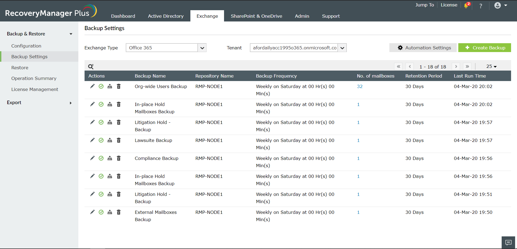Delete Litigation Hold backup run at 19:57
Image resolution: width=517 pixels, height=249 pixels.
point(119,122)
